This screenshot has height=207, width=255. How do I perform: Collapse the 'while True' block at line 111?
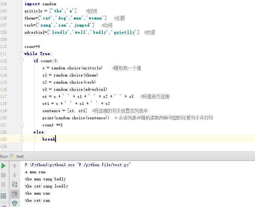click(22, 53)
